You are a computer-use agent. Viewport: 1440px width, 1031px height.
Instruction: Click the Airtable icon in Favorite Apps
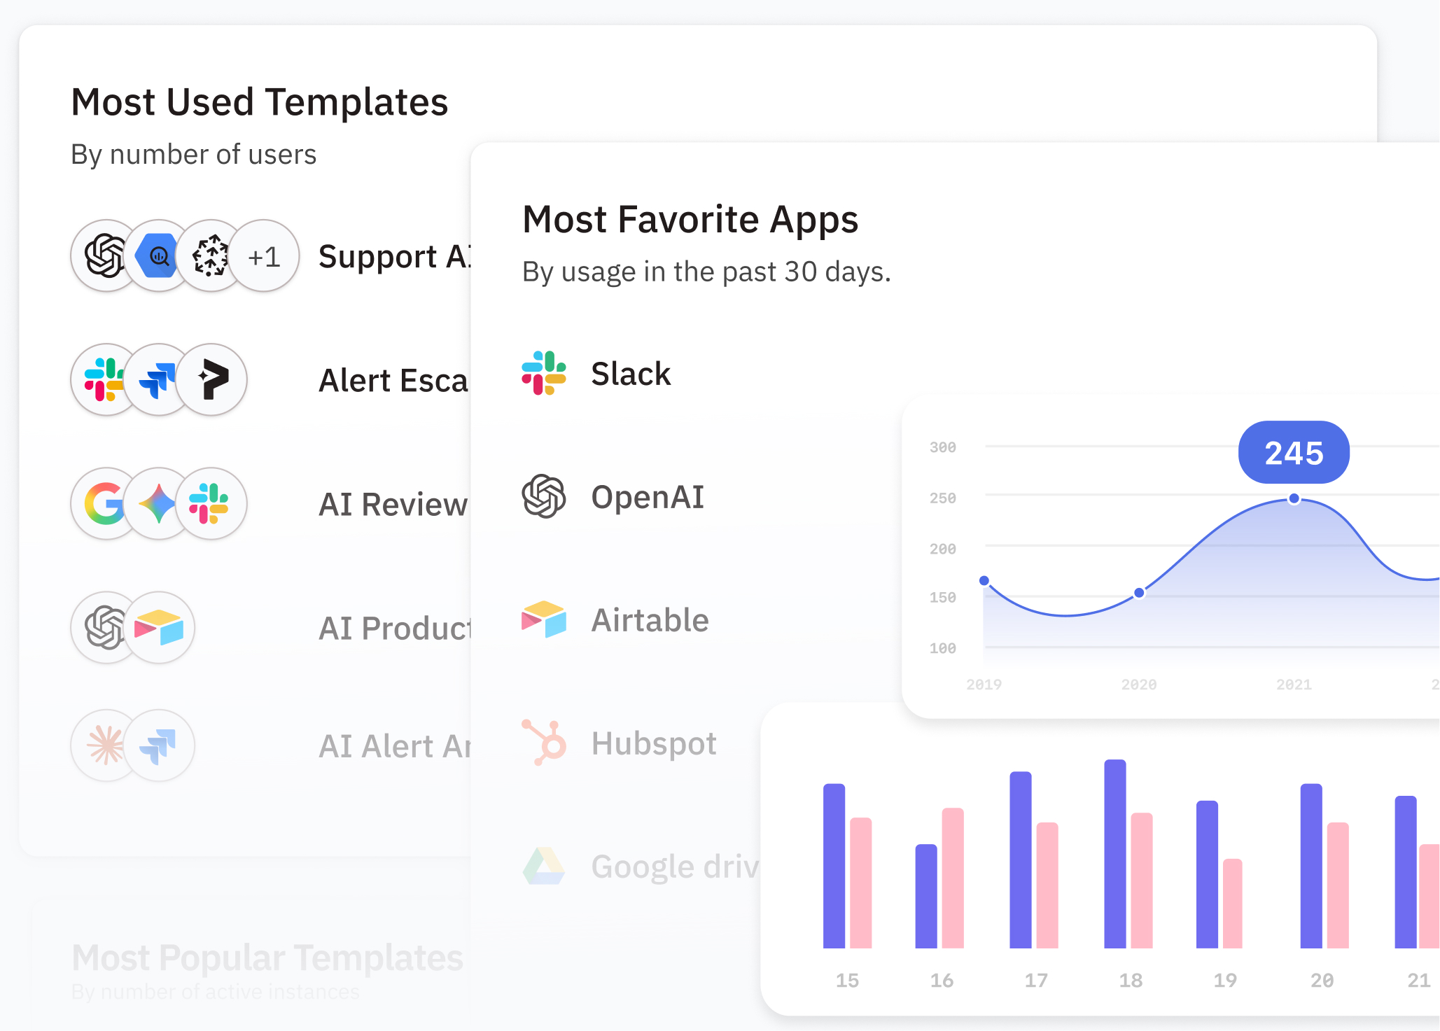coord(543,619)
